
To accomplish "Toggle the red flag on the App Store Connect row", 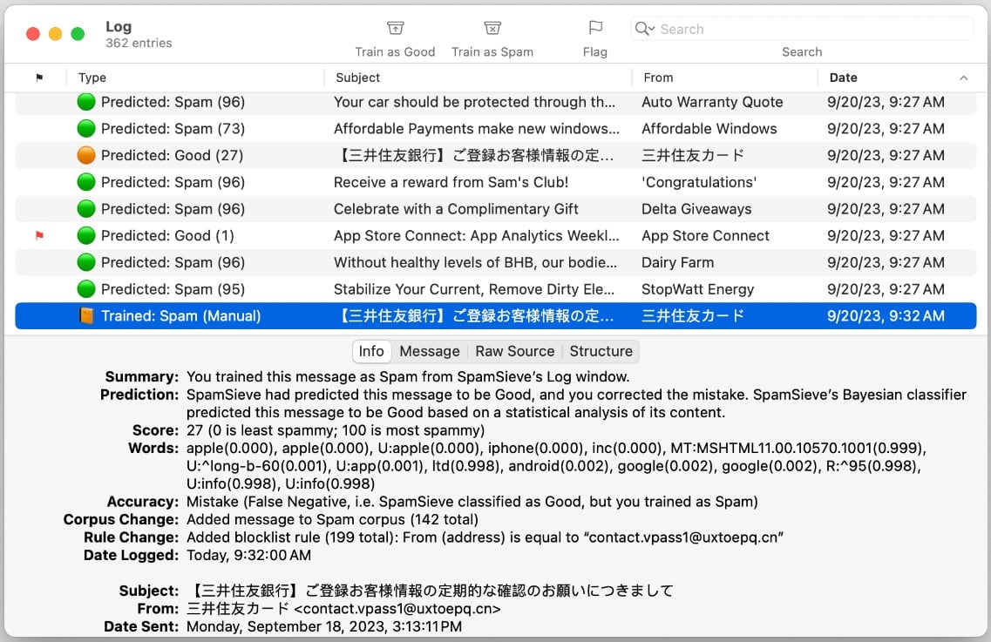I will tap(39, 236).
